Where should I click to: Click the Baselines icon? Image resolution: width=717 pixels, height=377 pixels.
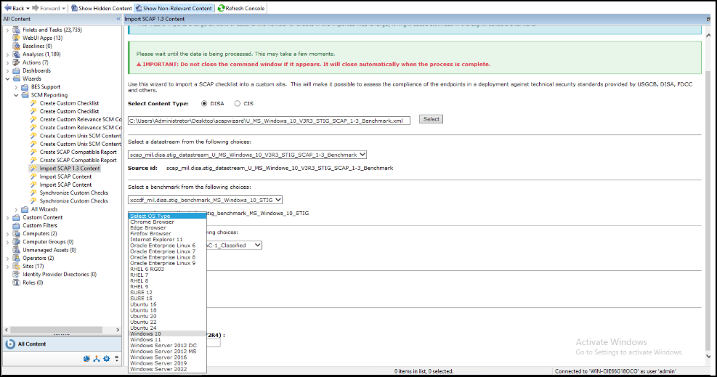[17, 46]
